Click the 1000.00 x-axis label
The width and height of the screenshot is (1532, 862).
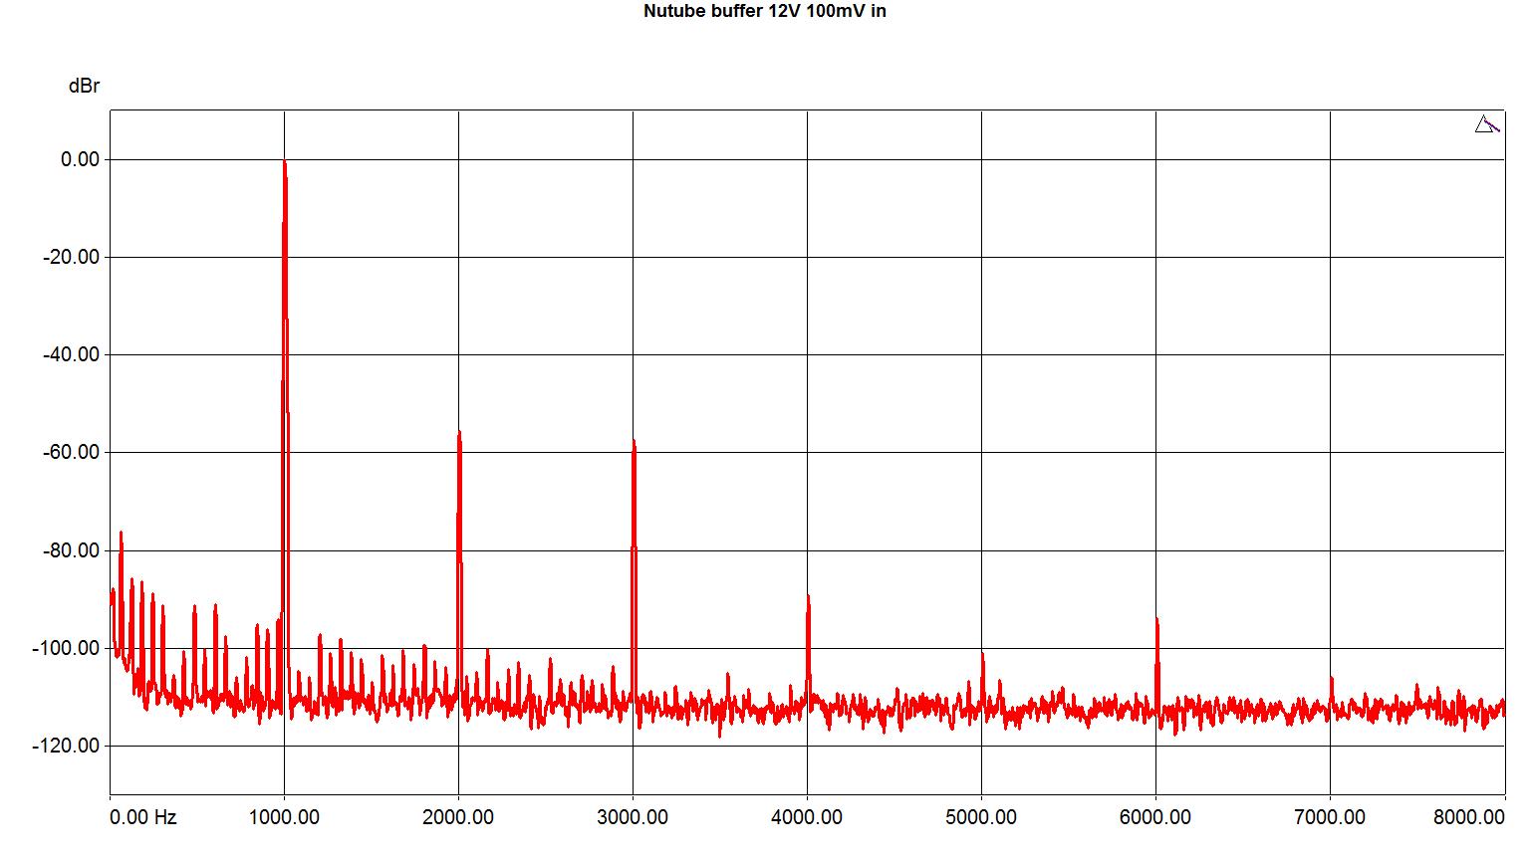284,817
